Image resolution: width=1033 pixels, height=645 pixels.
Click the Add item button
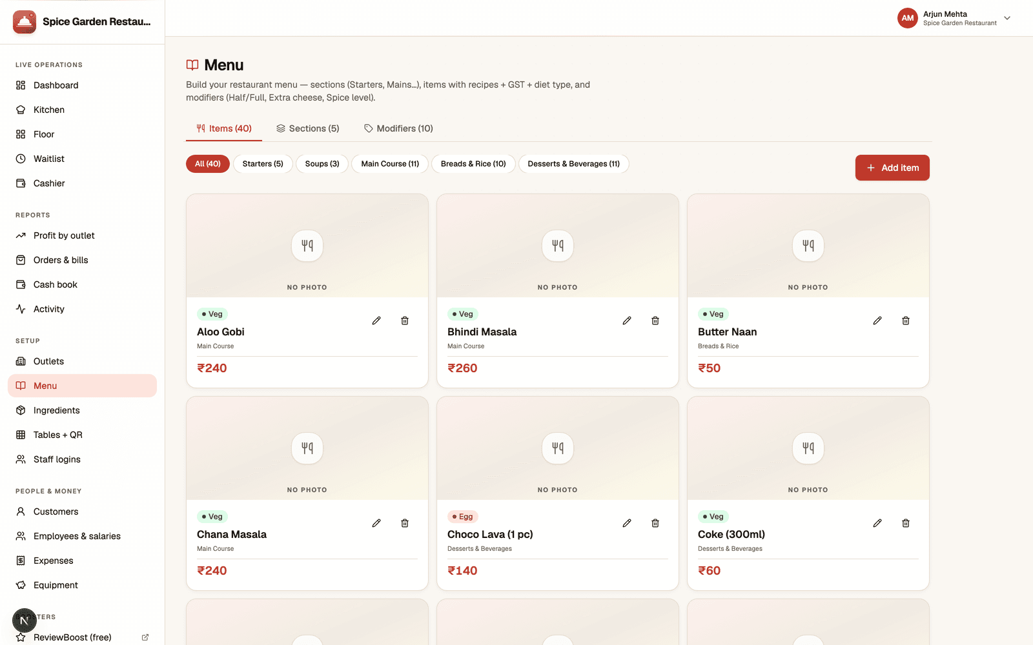[x=892, y=168]
